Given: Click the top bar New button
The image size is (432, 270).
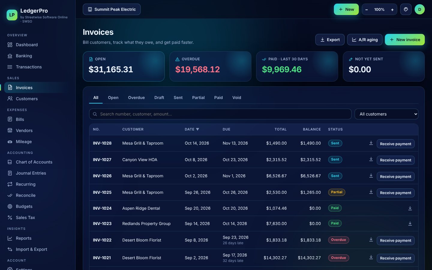Looking at the screenshot, I should (346, 9).
